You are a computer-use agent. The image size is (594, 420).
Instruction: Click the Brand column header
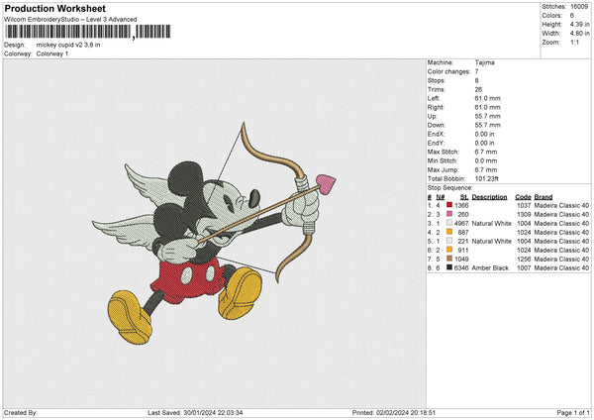tap(544, 196)
